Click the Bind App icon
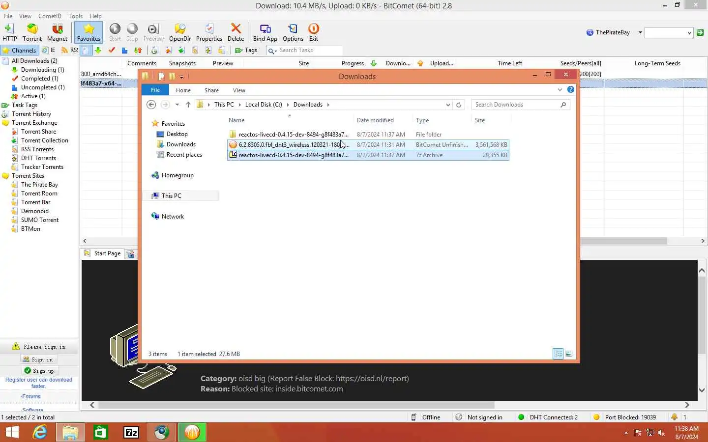 point(265,32)
